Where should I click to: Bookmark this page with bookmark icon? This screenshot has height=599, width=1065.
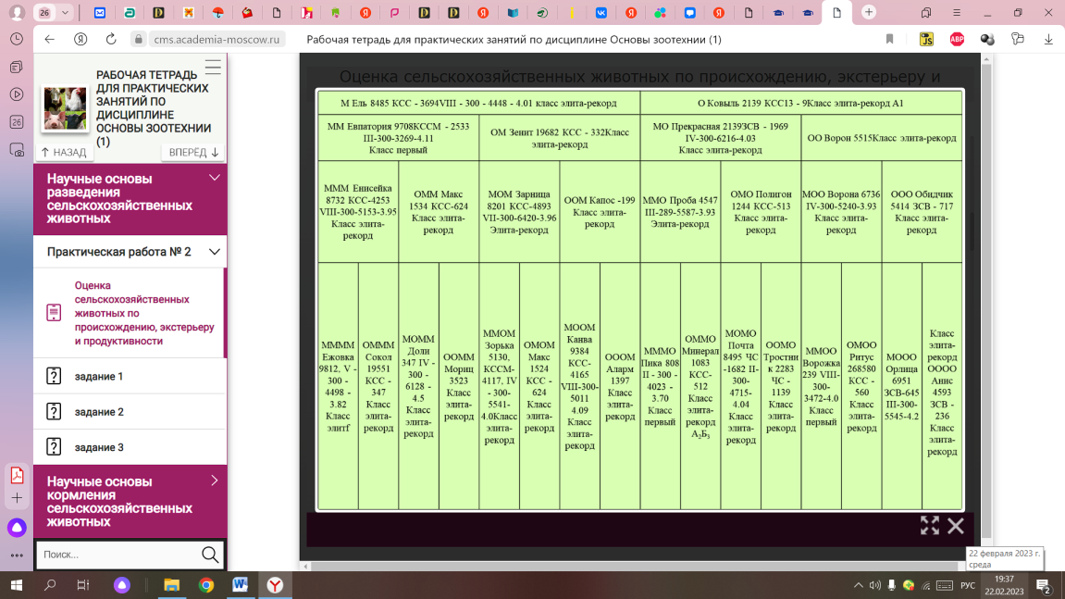tap(889, 40)
